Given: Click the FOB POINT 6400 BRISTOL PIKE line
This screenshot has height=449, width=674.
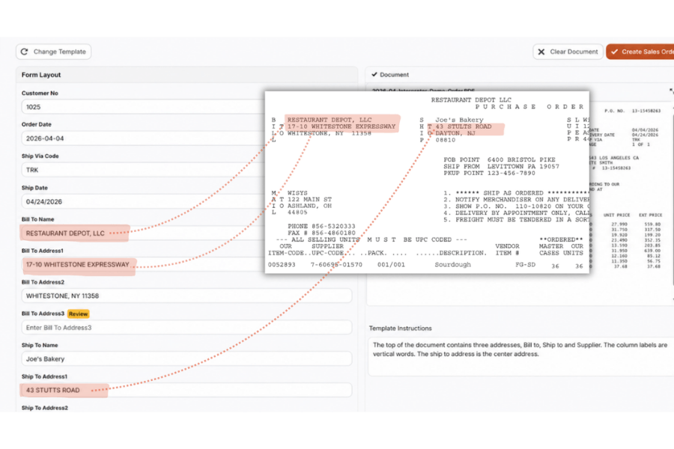Looking at the screenshot, I should point(499,159).
